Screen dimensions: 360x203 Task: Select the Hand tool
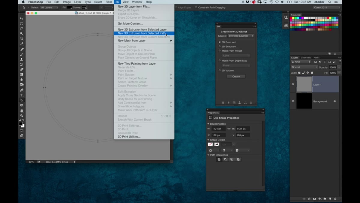(x=22, y=111)
